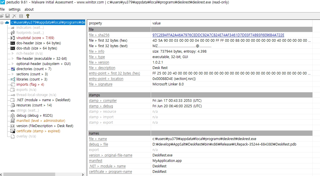Expand the file-header node arrow

tap(12, 59)
